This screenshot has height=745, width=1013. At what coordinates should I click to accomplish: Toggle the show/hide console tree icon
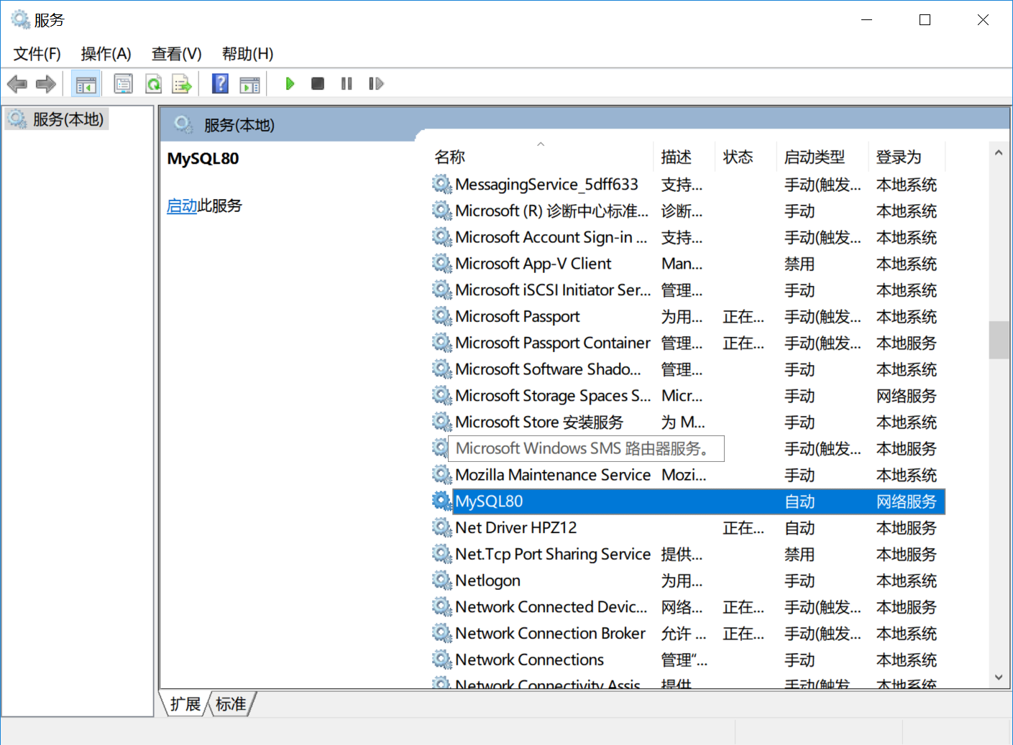pos(86,84)
